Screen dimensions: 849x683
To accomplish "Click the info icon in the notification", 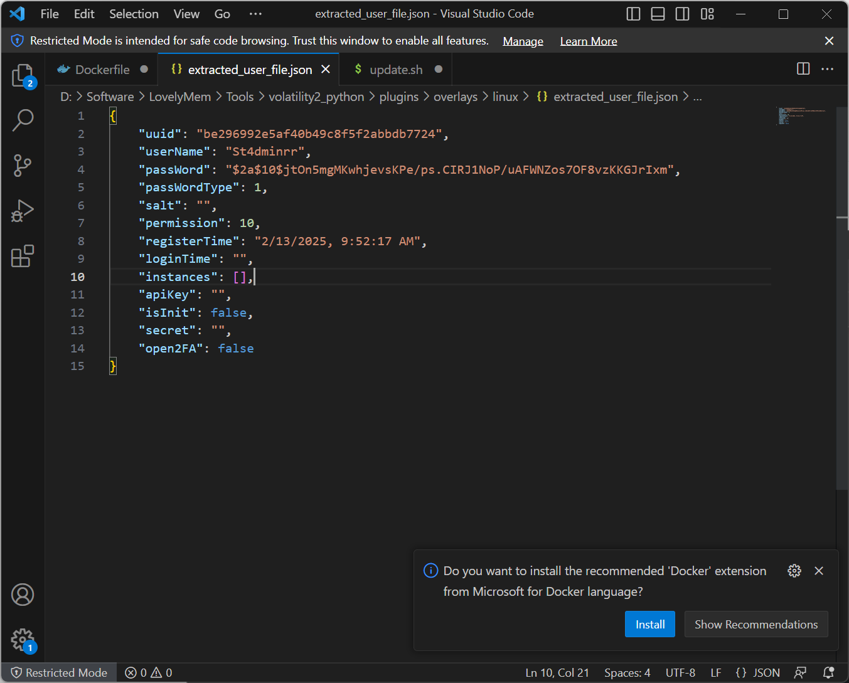I will click(431, 570).
